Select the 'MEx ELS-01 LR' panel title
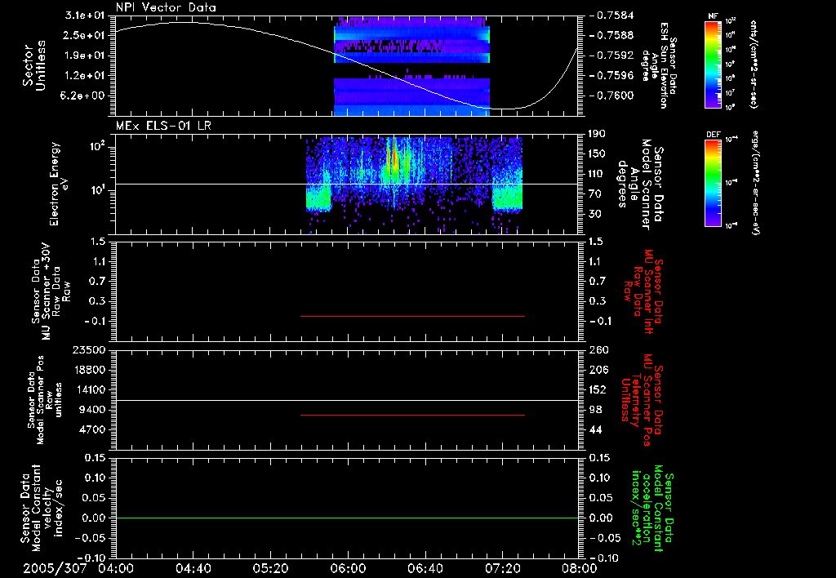Image resolution: width=836 pixels, height=578 pixels. point(163,126)
